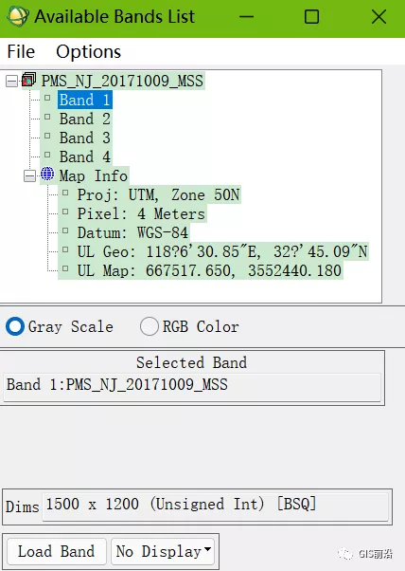Screen dimensions: 405x571
Task: Click the marker beside Proj: UTM row
Action: click(65, 193)
